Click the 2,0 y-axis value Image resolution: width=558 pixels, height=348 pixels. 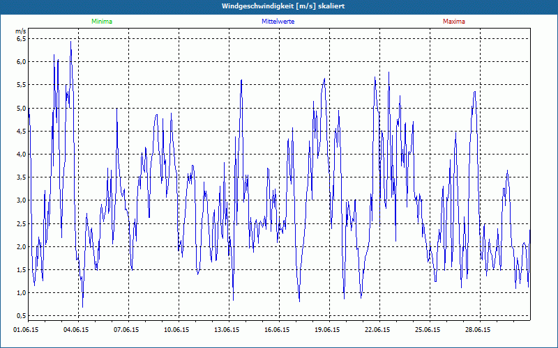point(22,247)
